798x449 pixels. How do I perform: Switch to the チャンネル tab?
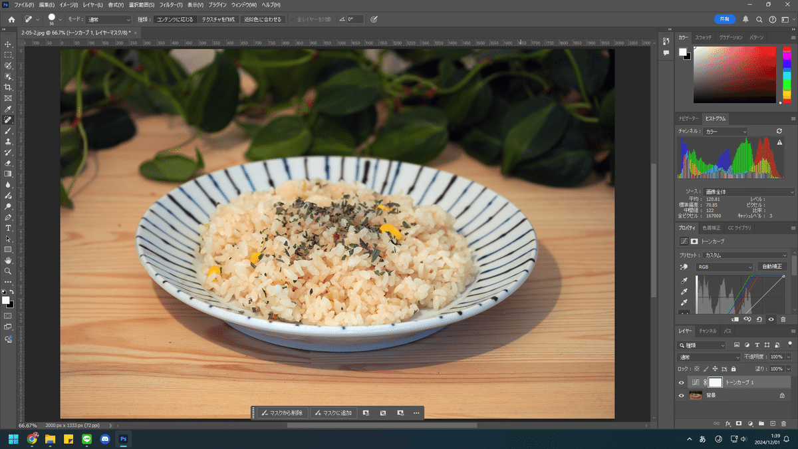(x=708, y=331)
